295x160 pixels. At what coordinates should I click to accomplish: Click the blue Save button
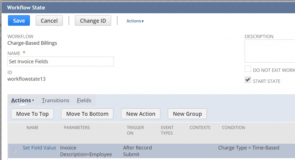tap(19, 21)
